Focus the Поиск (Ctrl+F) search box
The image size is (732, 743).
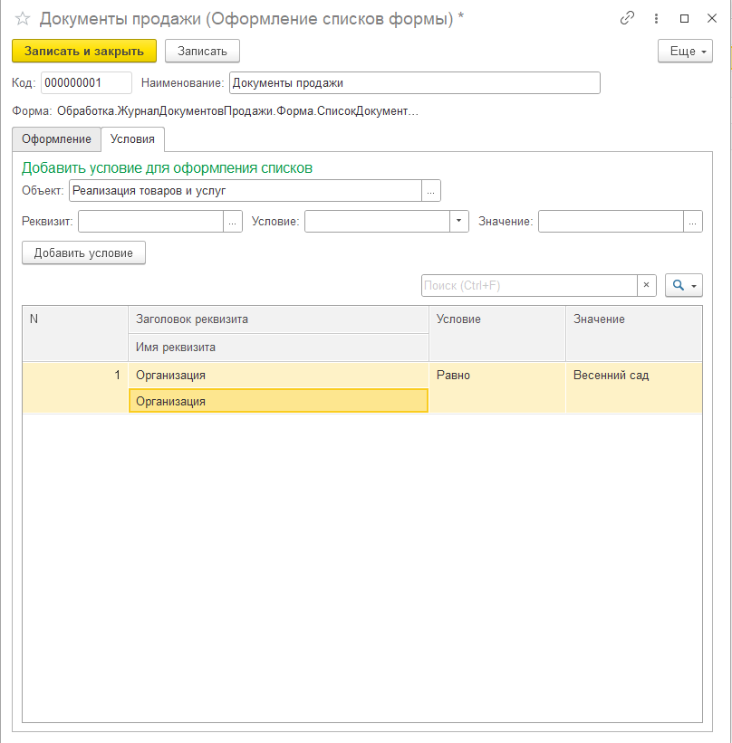point(529,285)
